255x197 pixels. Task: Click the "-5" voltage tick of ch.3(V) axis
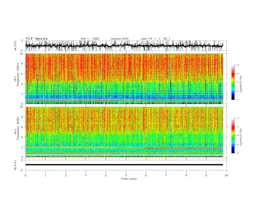pyautogui.click(x=22, y=170)
